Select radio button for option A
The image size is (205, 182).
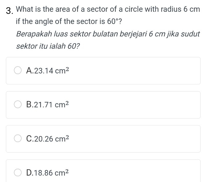(18, 70)
